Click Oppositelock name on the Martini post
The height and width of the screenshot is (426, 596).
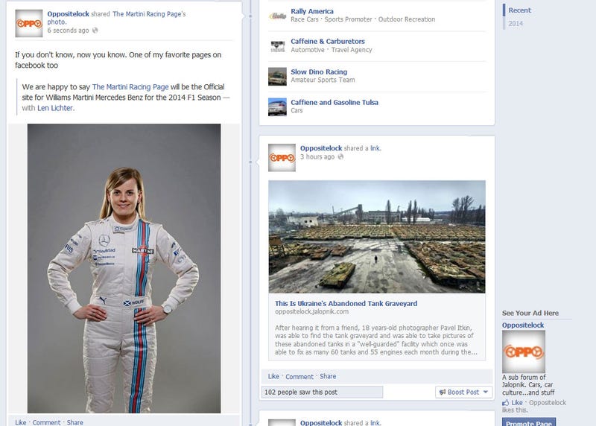click(x=68, y=14)
